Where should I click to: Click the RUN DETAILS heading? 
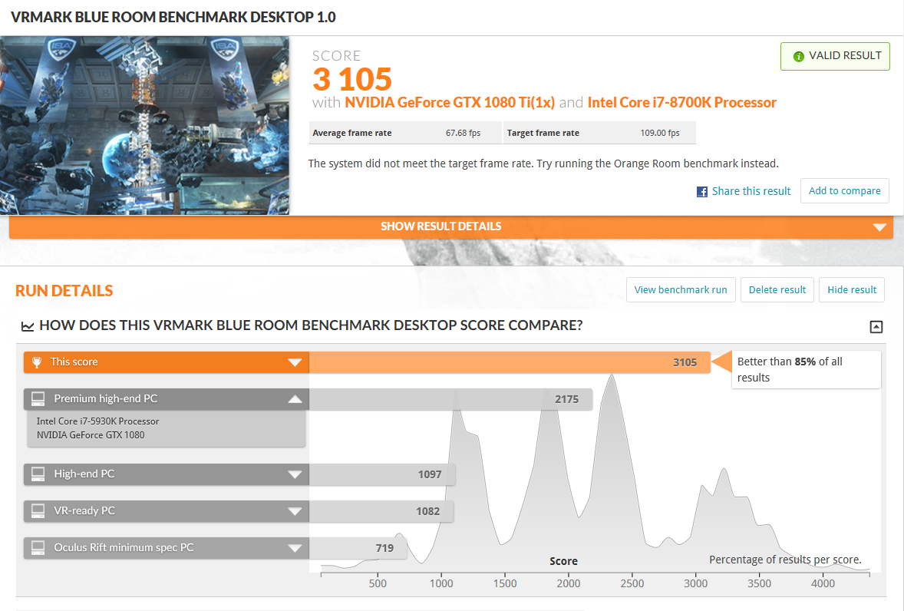64,291
